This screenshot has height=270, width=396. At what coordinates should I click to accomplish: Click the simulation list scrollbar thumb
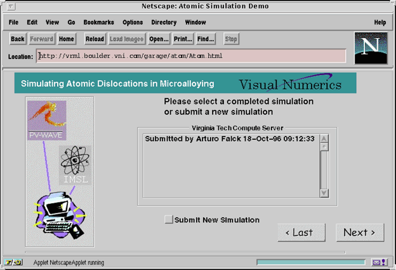[x=324, y=147]
